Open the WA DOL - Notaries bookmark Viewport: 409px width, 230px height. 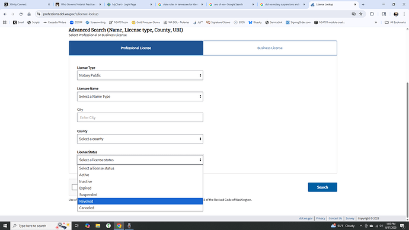pyautogui.click(x=176, y=23)
